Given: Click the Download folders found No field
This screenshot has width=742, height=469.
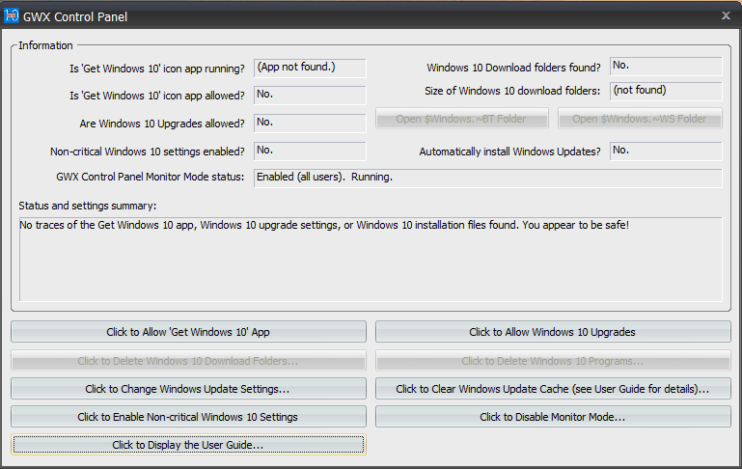Looking at the screenshot, I should click(666, 66).
